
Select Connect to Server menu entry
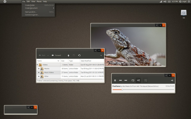pyautogui.click(x=32, y=15)
